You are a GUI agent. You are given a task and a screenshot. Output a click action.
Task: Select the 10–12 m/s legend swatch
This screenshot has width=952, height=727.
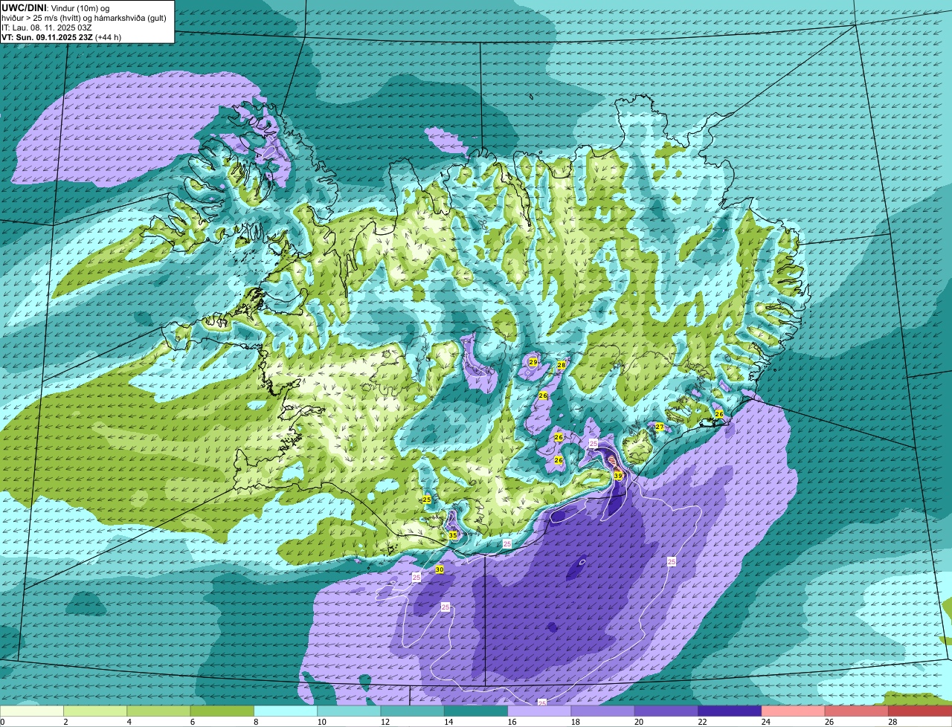[x=350, y=711]
